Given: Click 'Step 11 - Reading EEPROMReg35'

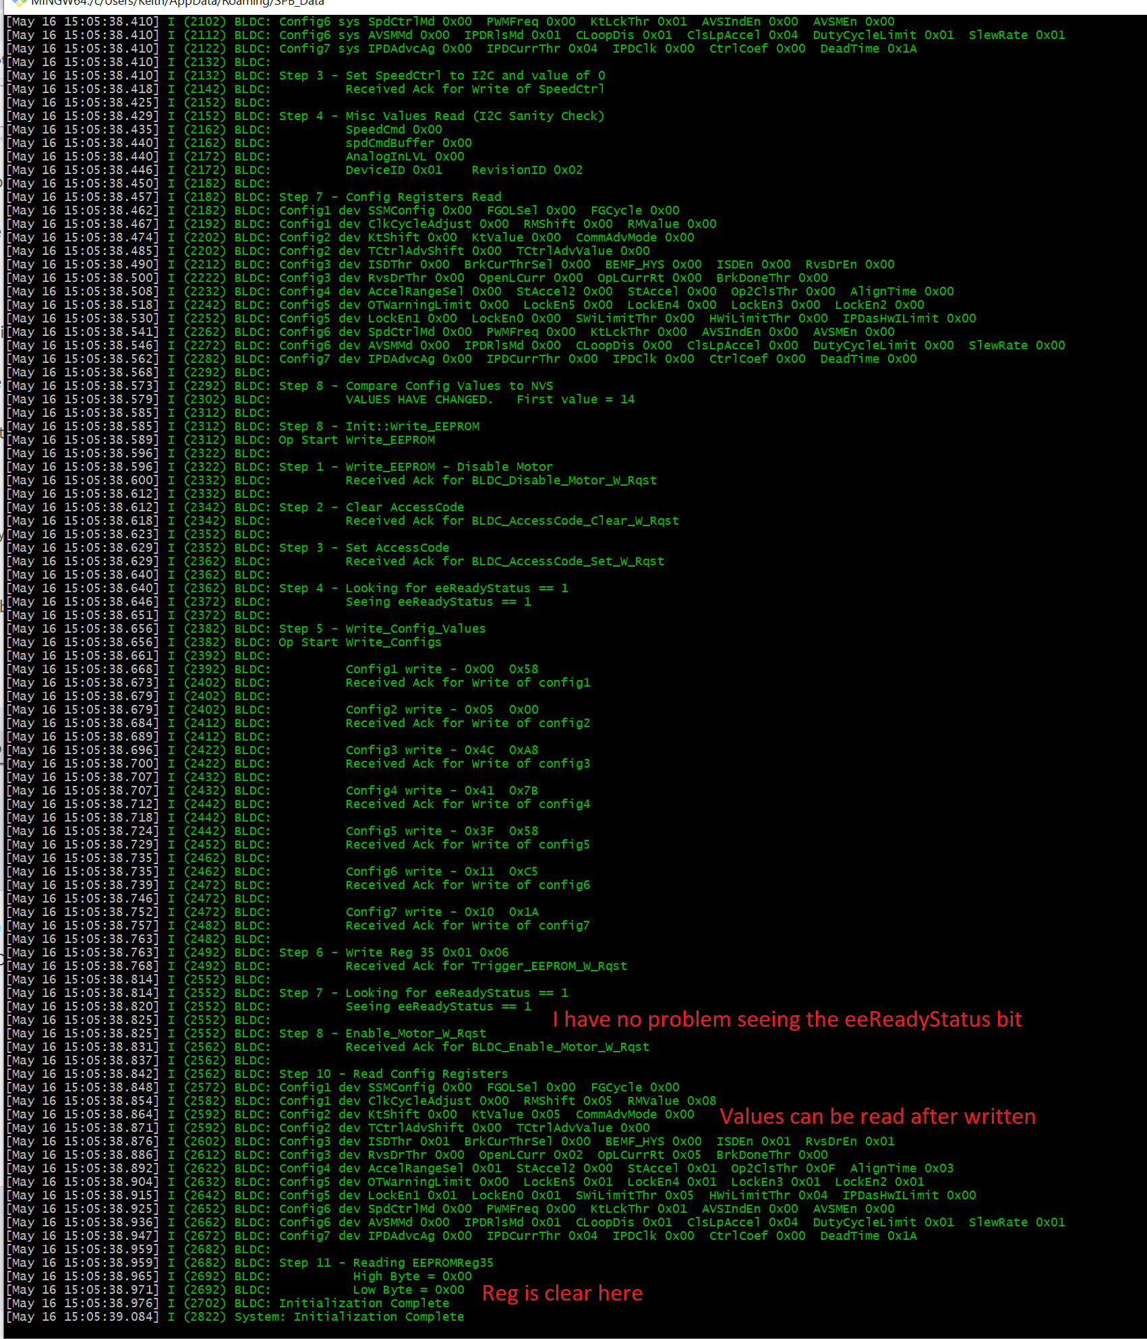Looking at the screenshot, I should [x=386, y=1263].
